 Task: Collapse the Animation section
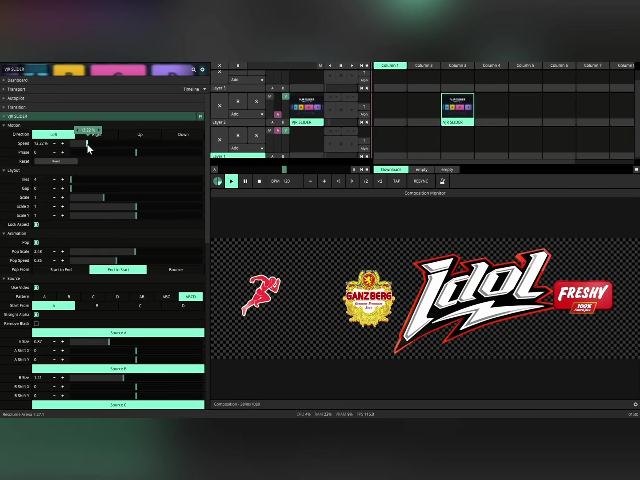point(4,233)
